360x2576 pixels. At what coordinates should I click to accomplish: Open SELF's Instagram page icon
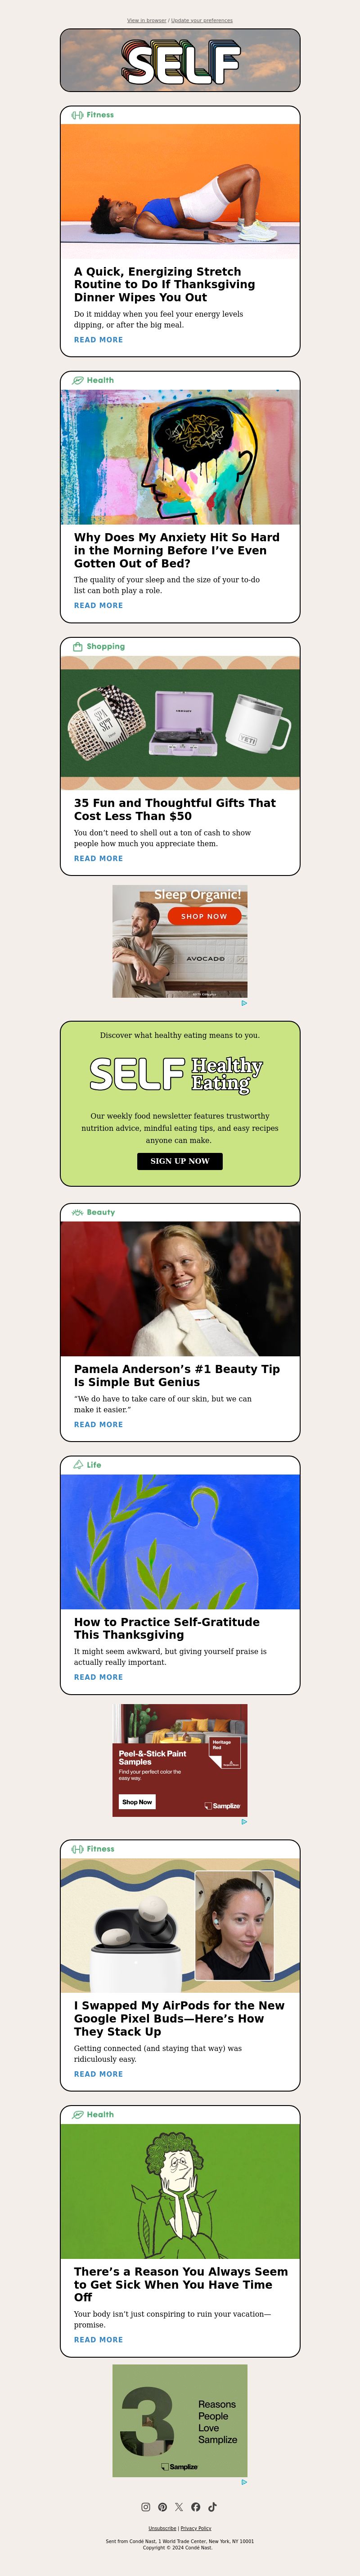point(146,2507)
